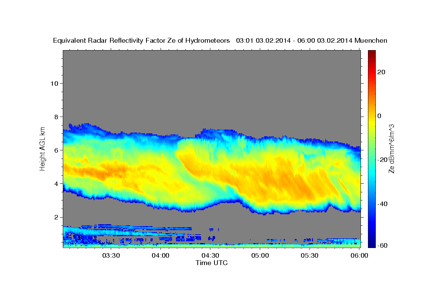Click the "06:00" time tick label

(x=359, y=255)
